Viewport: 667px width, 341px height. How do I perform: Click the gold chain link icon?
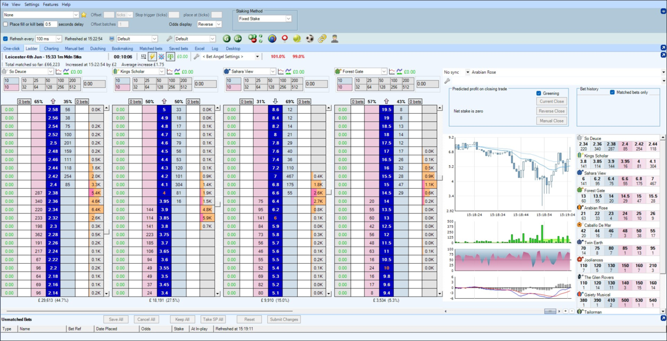coord(322,39)
